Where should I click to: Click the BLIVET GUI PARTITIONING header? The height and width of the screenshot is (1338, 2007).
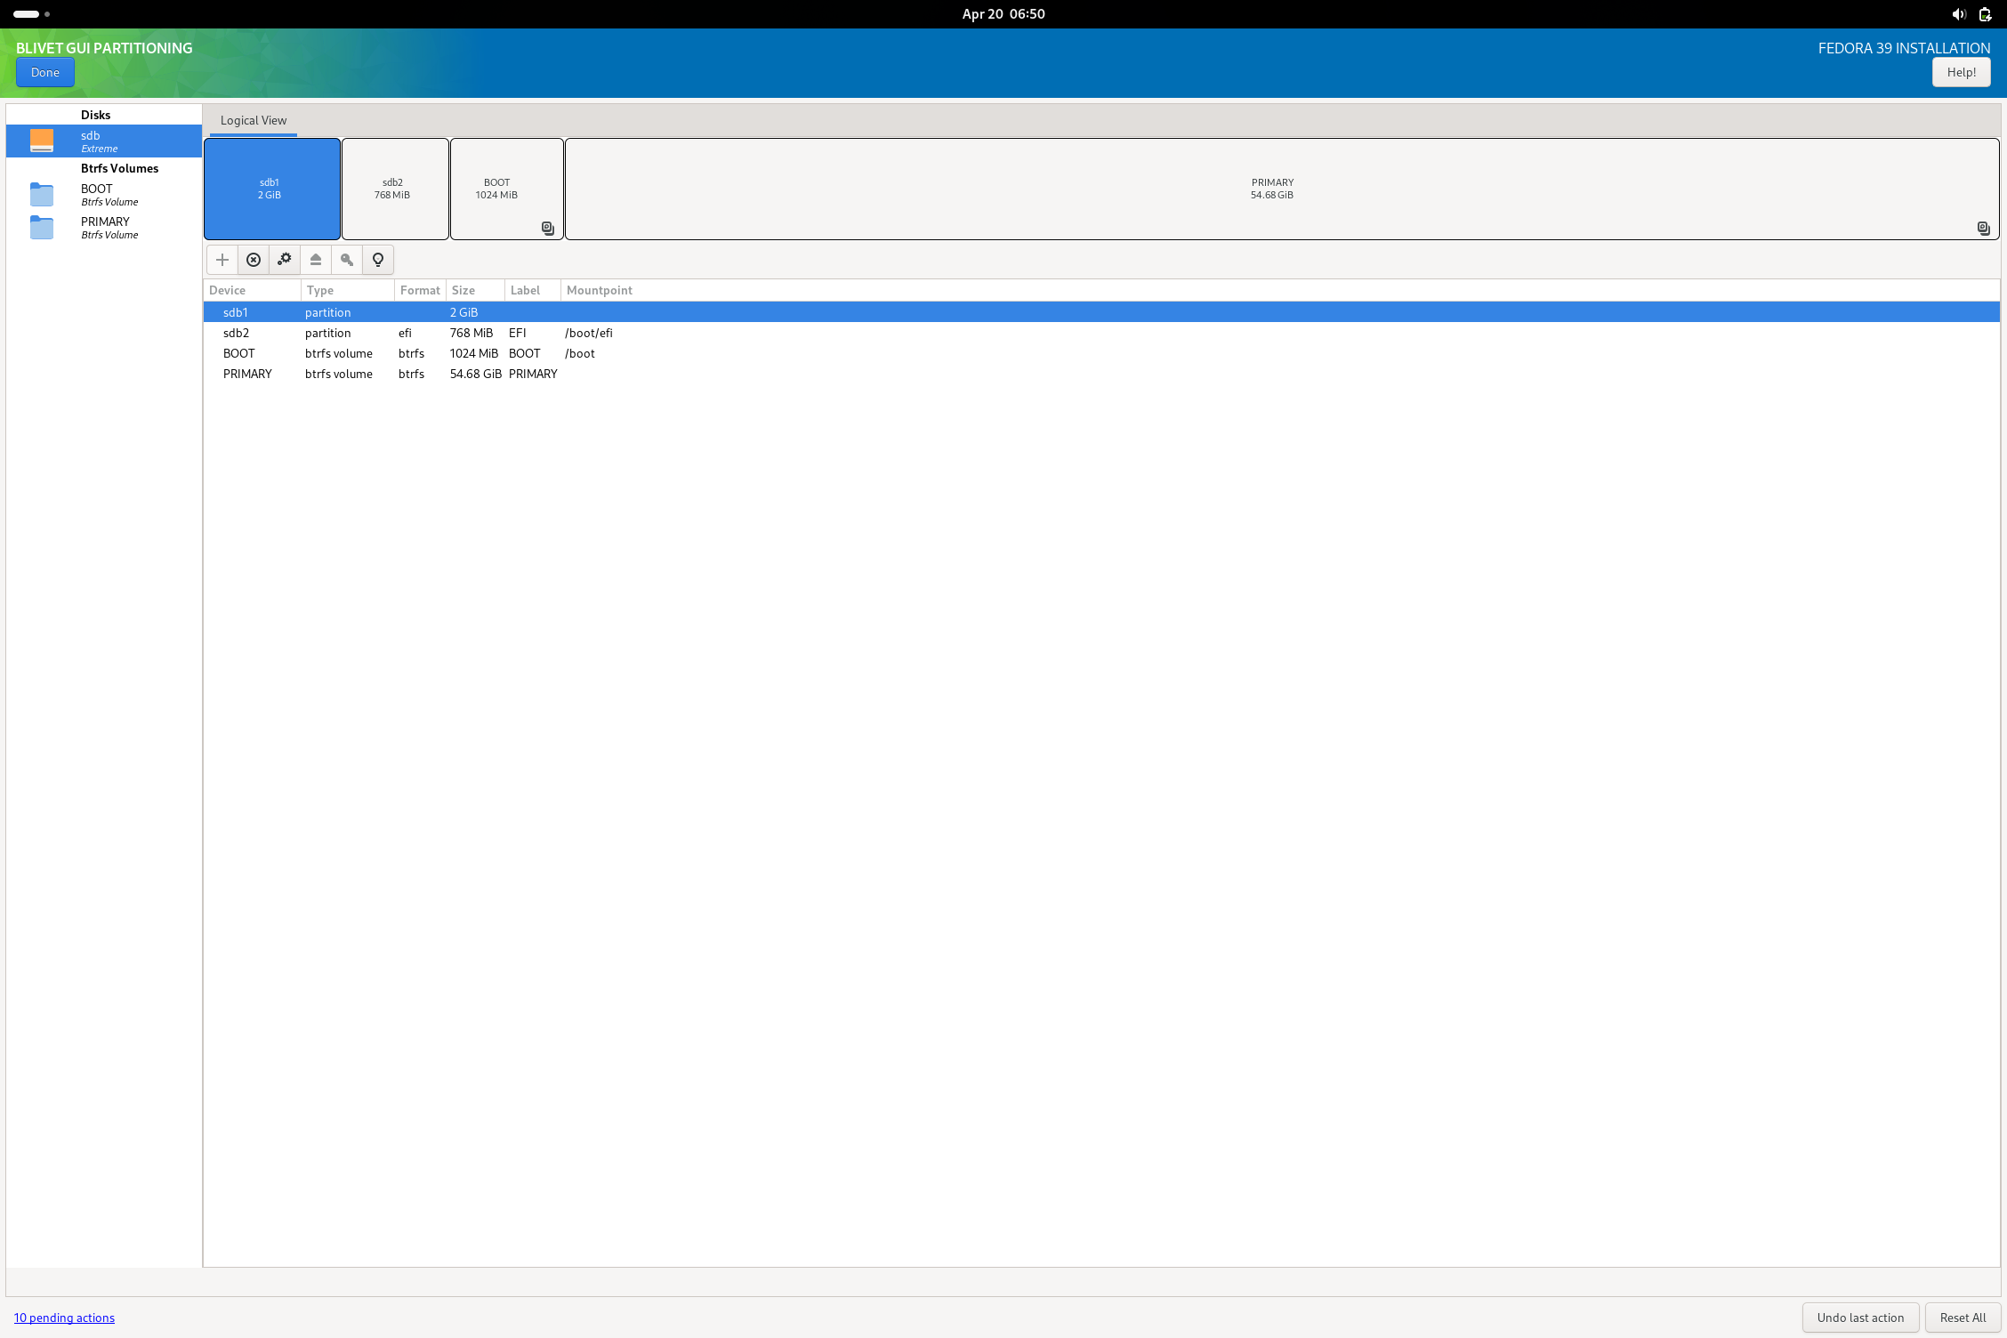point(106,48)
